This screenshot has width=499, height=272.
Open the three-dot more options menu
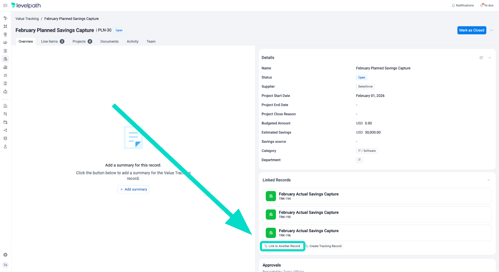pos(492,30)
